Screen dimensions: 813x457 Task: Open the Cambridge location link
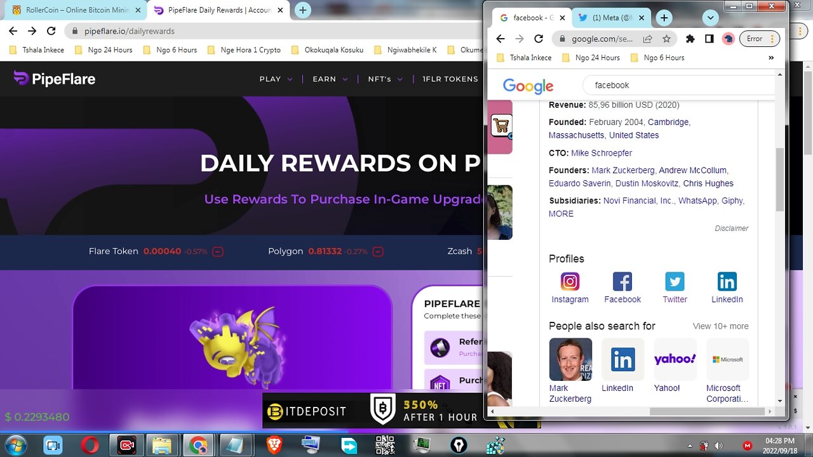668,122
